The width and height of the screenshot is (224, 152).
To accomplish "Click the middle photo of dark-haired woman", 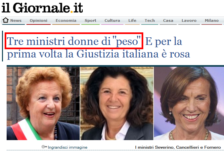I will click(x=117, y=103).
